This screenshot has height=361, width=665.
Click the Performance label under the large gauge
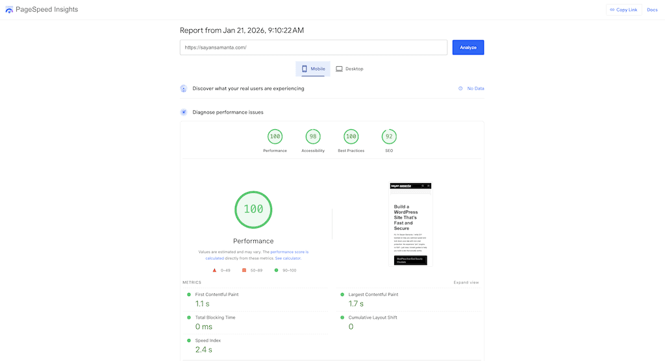(253, 241)
